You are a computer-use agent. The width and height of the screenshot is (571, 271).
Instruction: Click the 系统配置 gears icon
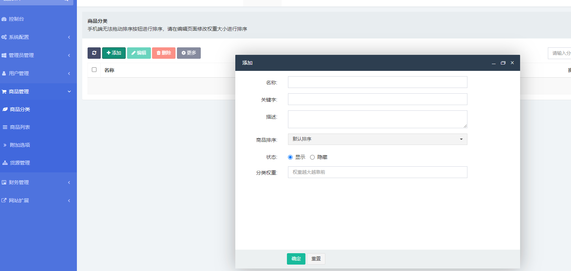[4, 37]
